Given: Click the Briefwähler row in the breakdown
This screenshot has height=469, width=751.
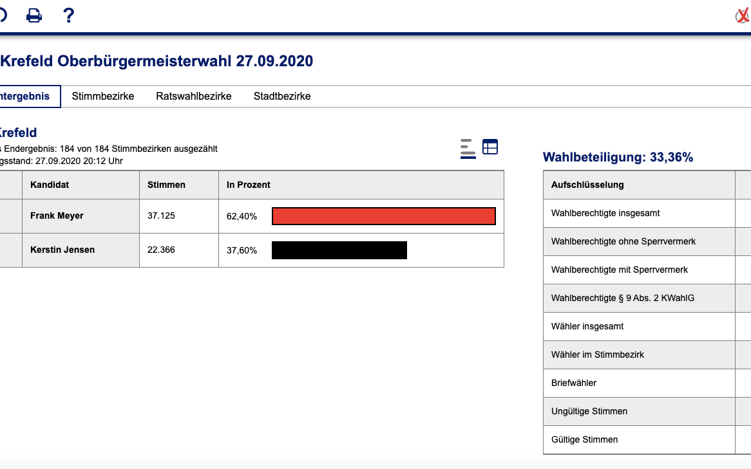Looking at the screenshot, I should (x=574, y=383).
